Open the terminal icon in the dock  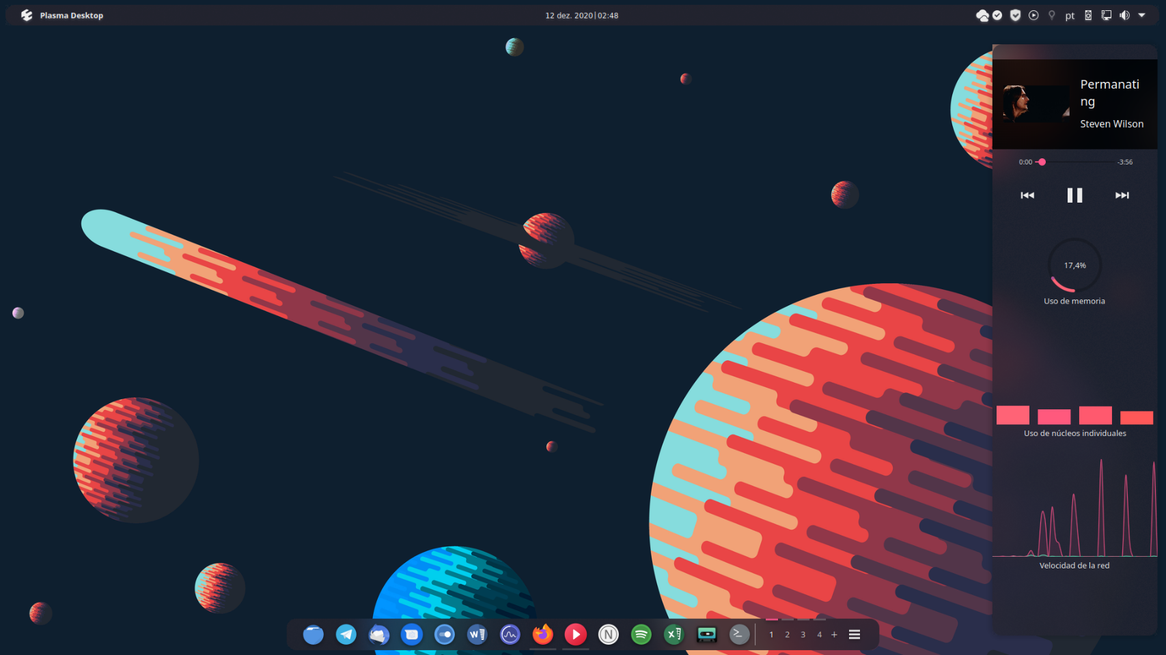tap(739, 635)
